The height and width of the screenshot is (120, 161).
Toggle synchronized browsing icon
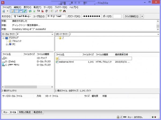[60, 11]
